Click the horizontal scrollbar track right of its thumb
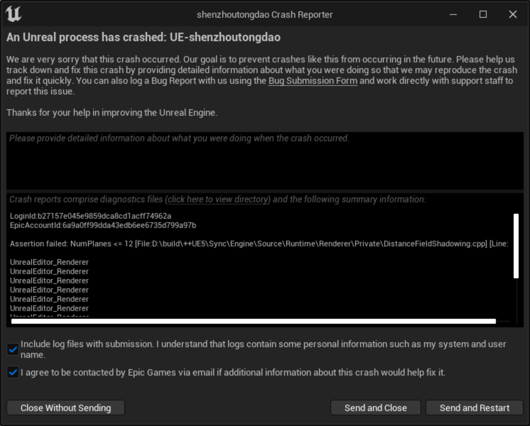Screen dimensions: 530x426 point(503,321)
